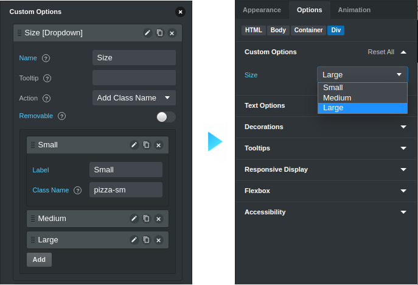Click the Medium item drag handle
The width and height of the screenshot is (418, 285).
tap(33, 219)
